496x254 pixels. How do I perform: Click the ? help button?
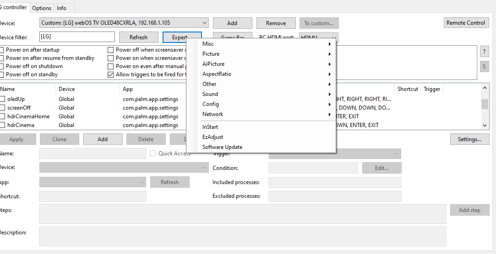click(484, 51)
